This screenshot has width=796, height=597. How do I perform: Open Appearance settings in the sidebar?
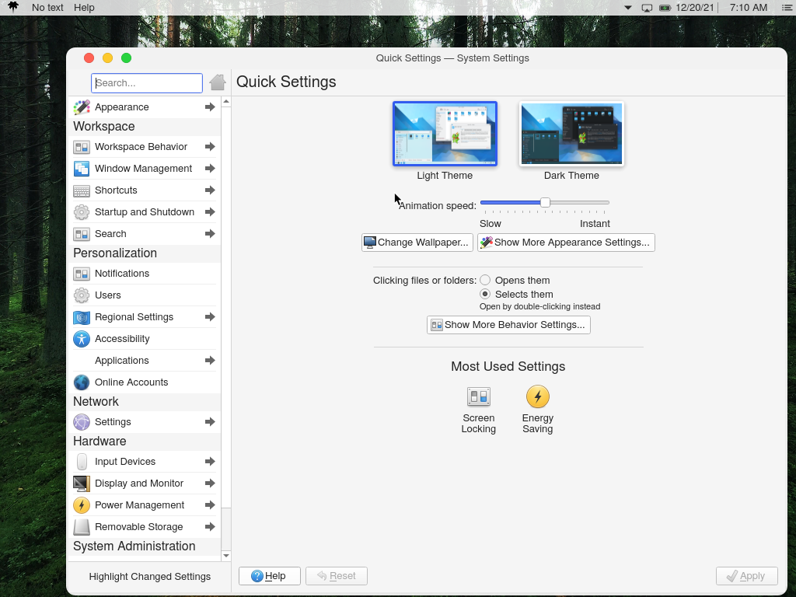[122, 106]
